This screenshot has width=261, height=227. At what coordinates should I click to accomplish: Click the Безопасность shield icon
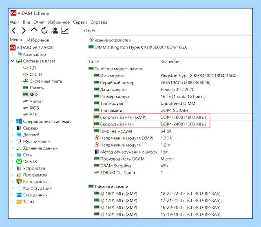[19, 181]
